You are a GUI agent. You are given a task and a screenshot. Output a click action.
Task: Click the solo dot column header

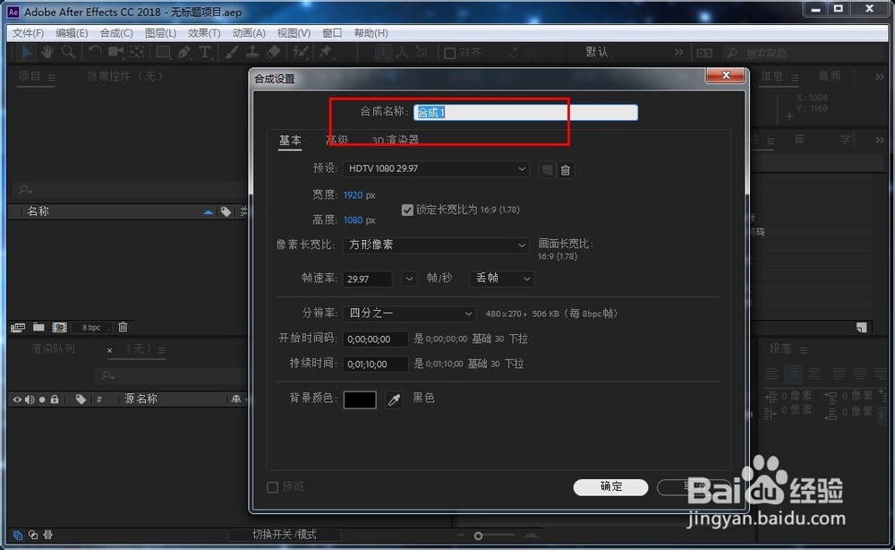click(x=42, y=400)
